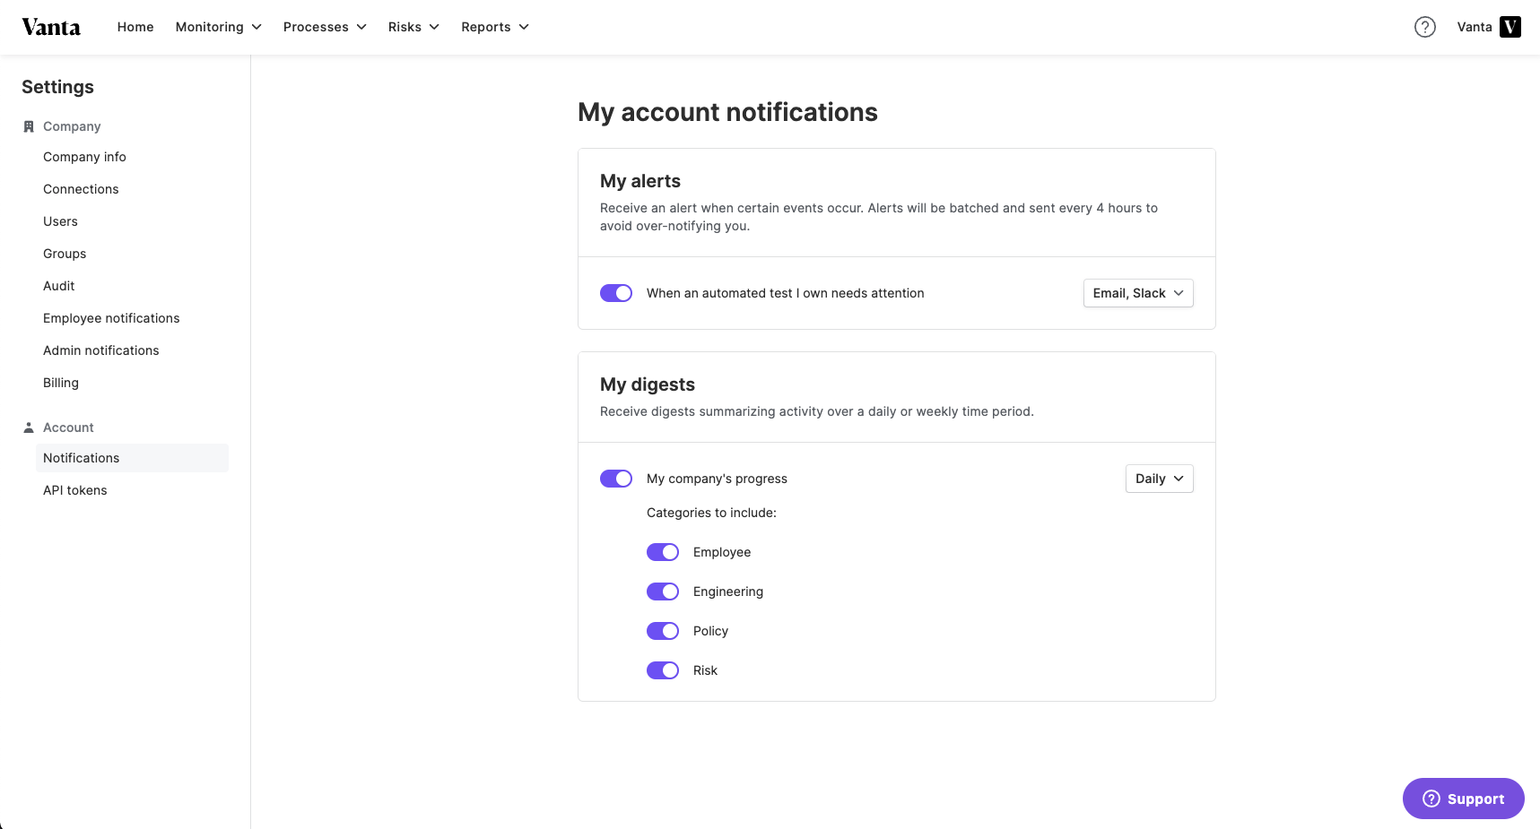Toggle My company's progress digest

tap(616, 479)
